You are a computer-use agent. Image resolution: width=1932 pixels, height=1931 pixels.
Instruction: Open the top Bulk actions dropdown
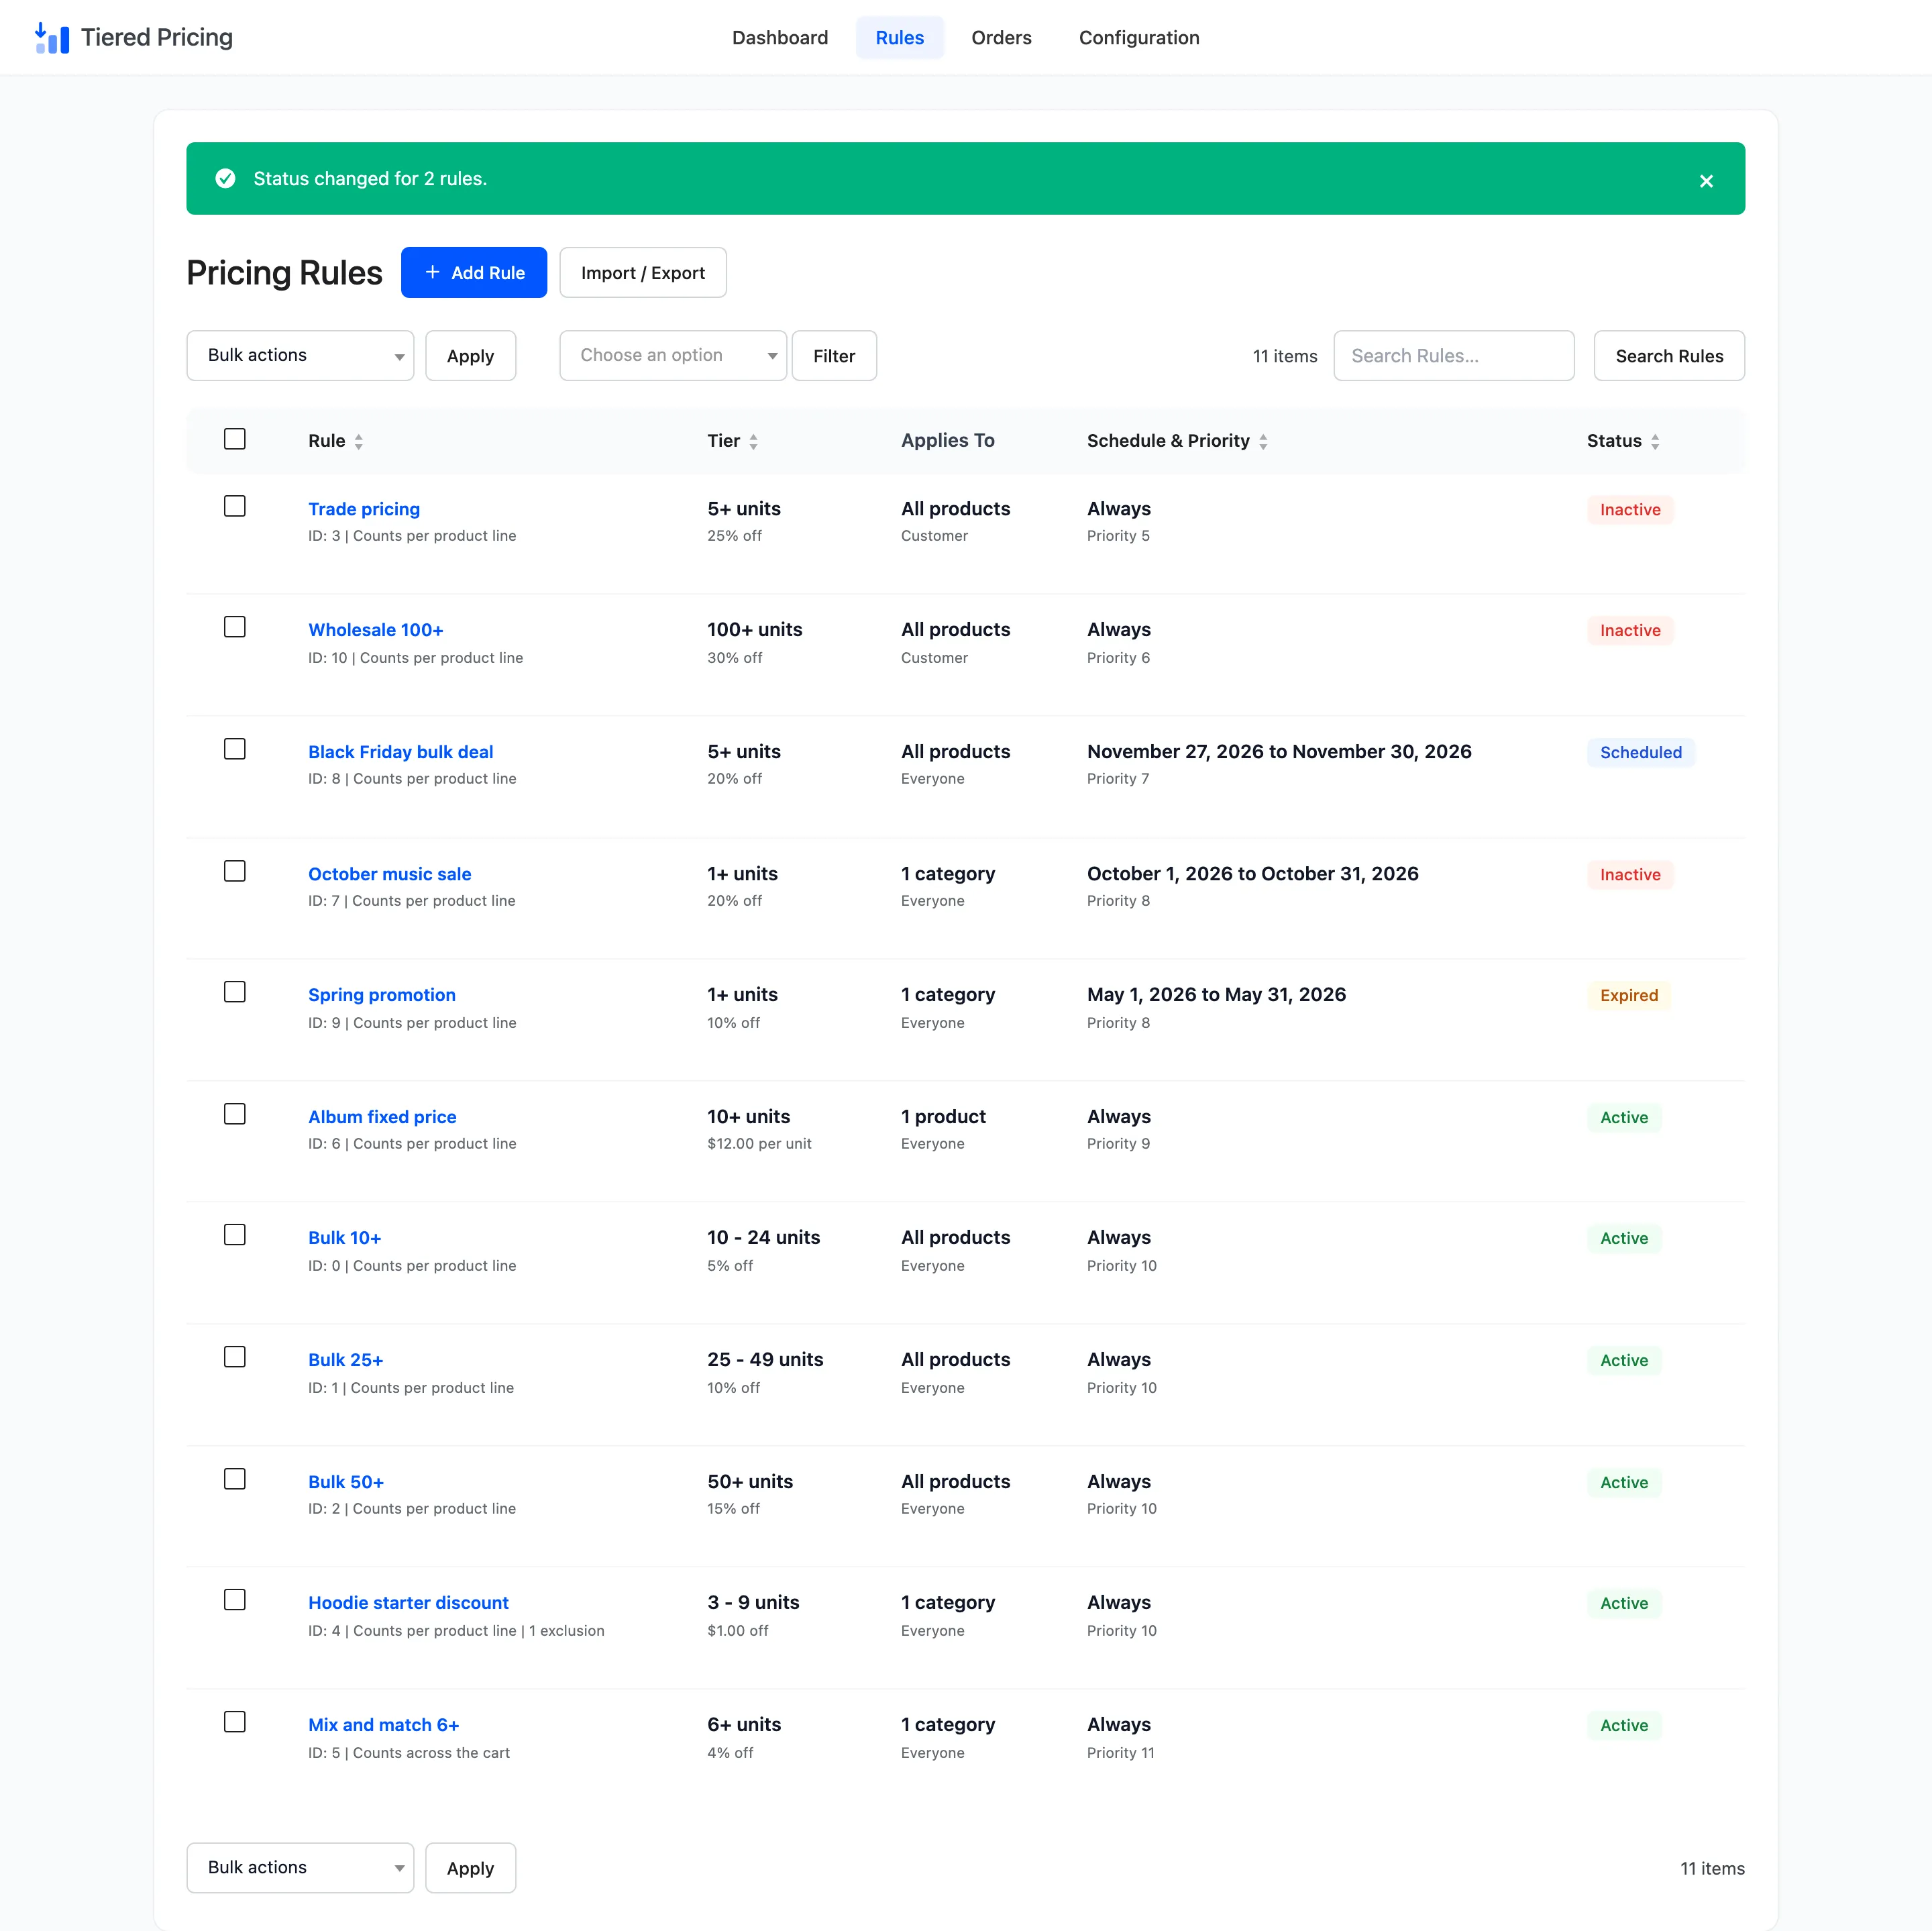[300, 356]
